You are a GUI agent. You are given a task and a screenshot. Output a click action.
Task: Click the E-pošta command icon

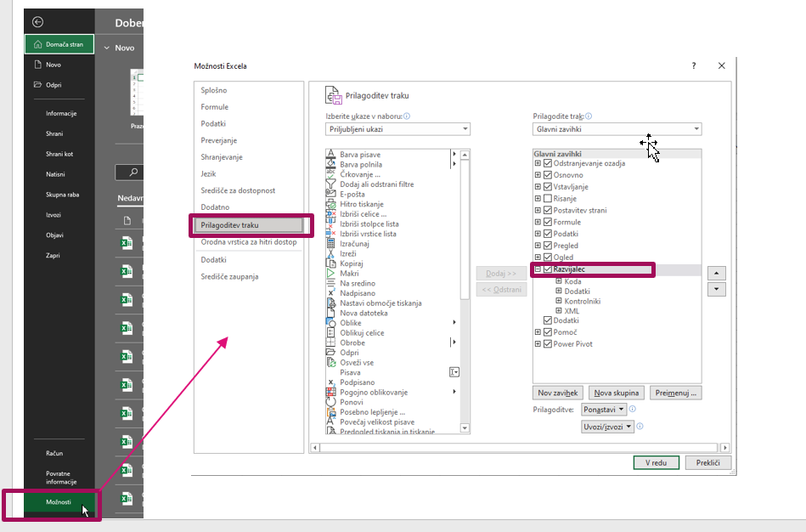click(x=330, y=194)
